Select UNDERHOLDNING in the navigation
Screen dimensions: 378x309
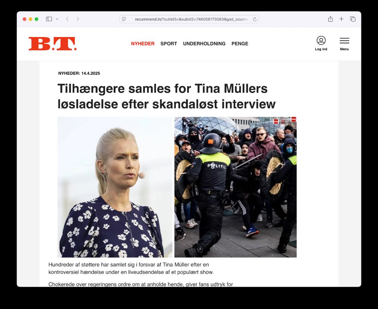204,43
